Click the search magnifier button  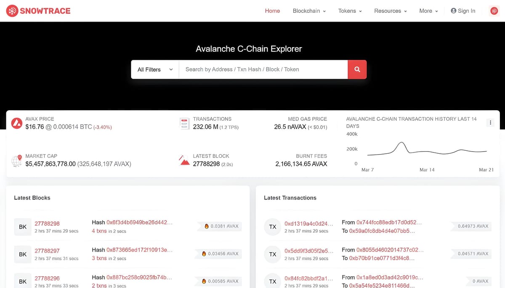click(357, 69)
